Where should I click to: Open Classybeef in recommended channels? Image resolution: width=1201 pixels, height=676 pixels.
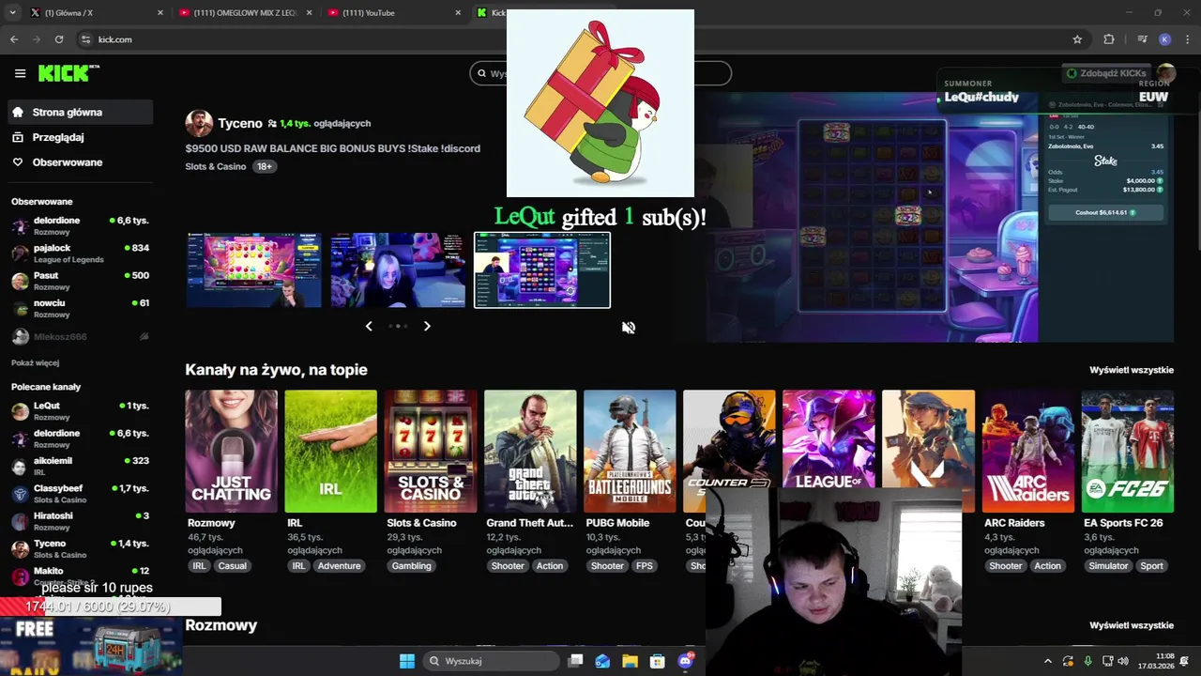click(80, 493)
